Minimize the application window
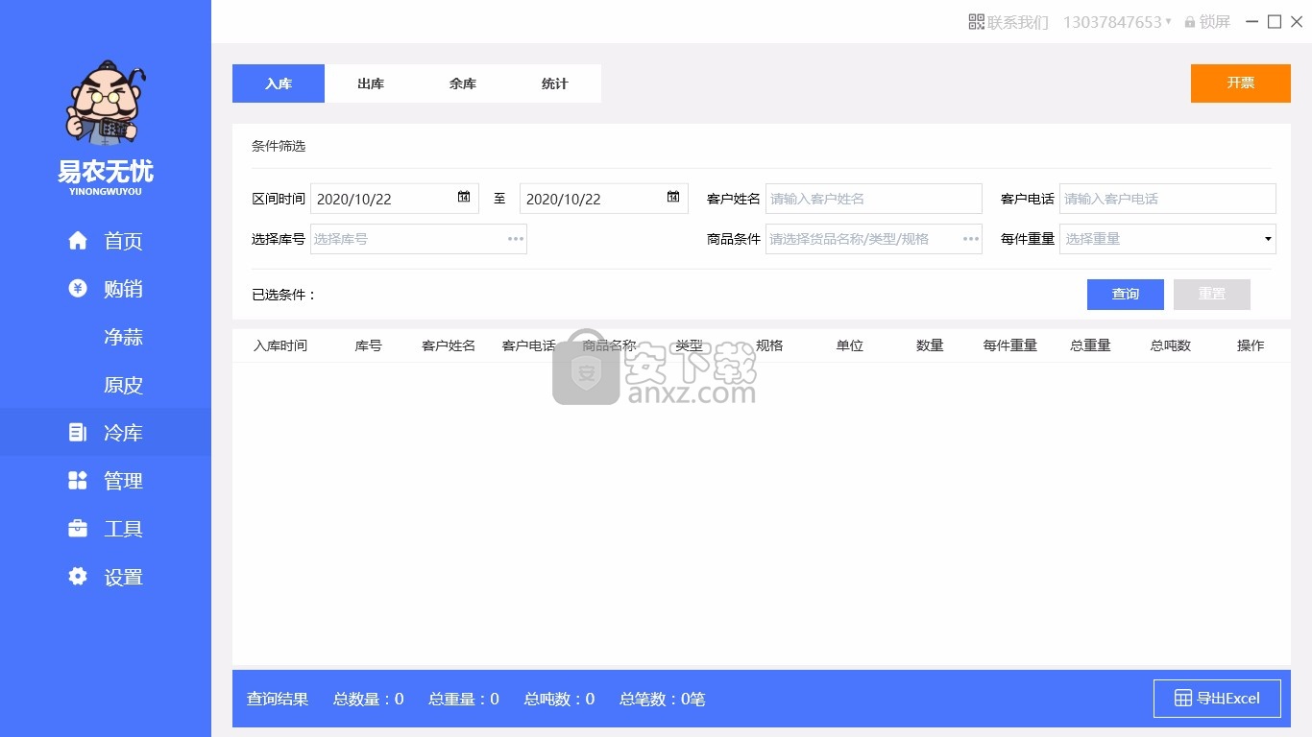This screenshot has width=1312, height=737. 1252,22
